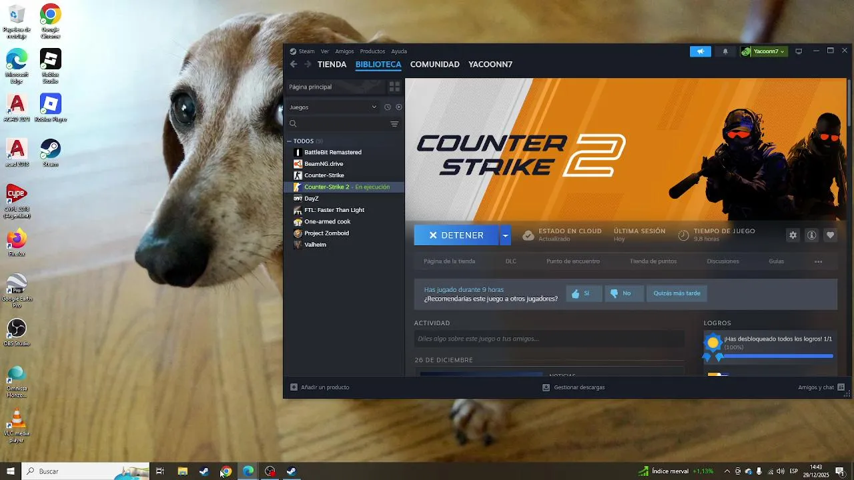The image size is (854, 480).
Task: Go forward with the Steam forward arrow
Action: [x=308, y=64]
